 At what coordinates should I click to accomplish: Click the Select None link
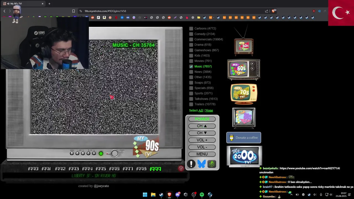point(209,110)
